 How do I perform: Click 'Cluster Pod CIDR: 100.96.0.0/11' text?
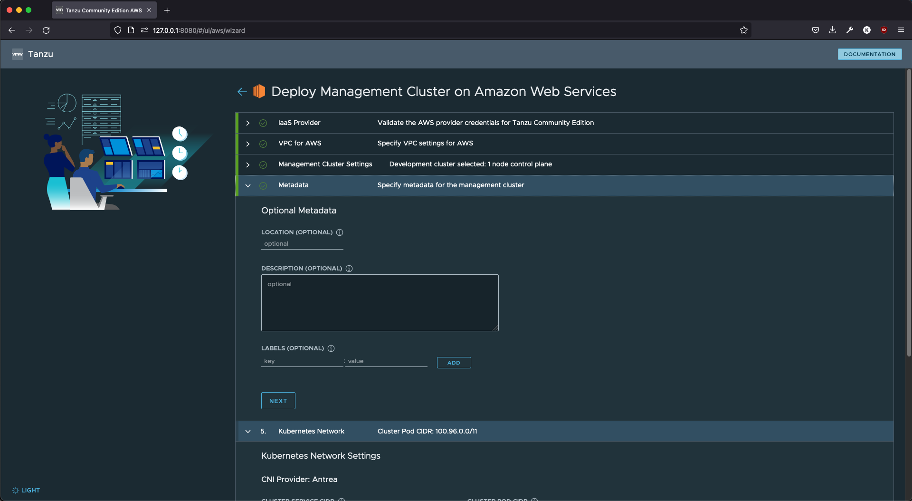427,431
